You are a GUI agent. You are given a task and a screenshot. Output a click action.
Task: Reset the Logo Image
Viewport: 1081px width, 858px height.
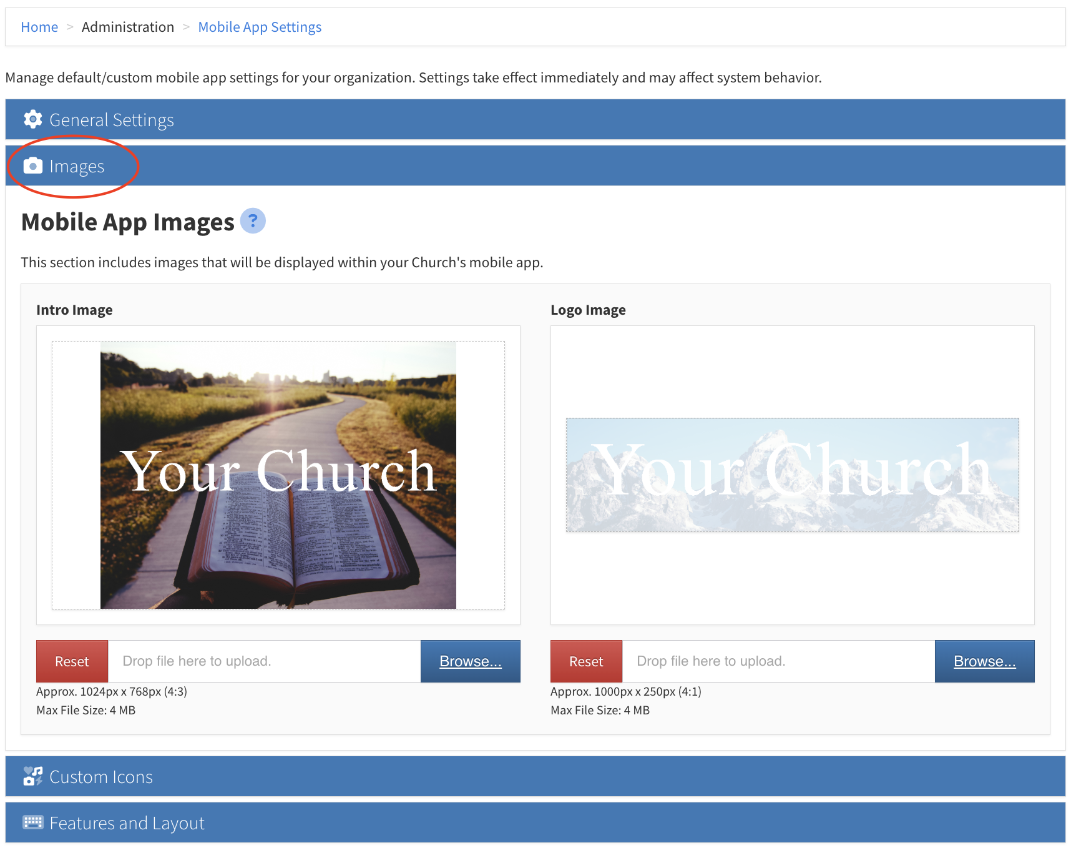click(587, 661)
